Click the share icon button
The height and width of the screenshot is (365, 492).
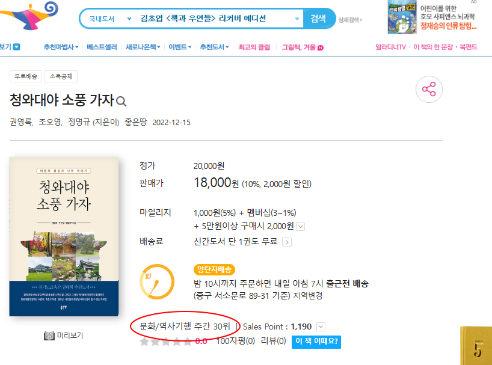click(x=429, y=90)
